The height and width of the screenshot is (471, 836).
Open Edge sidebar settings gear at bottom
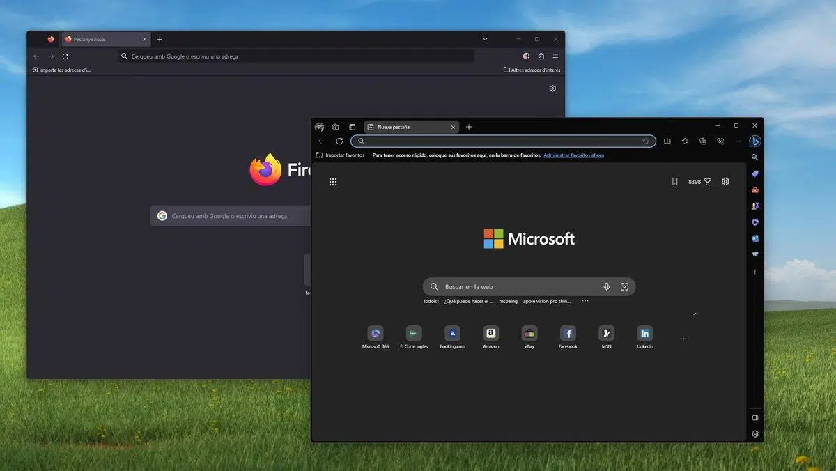pyautogui.click(x=755, y=434)
